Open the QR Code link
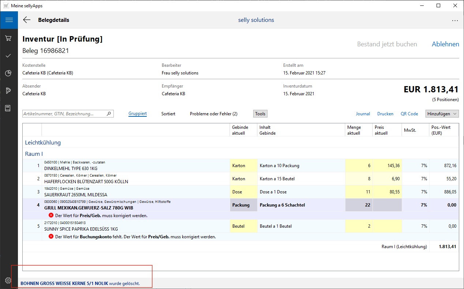Screen dimensions: 464x289 click(409, 114)
